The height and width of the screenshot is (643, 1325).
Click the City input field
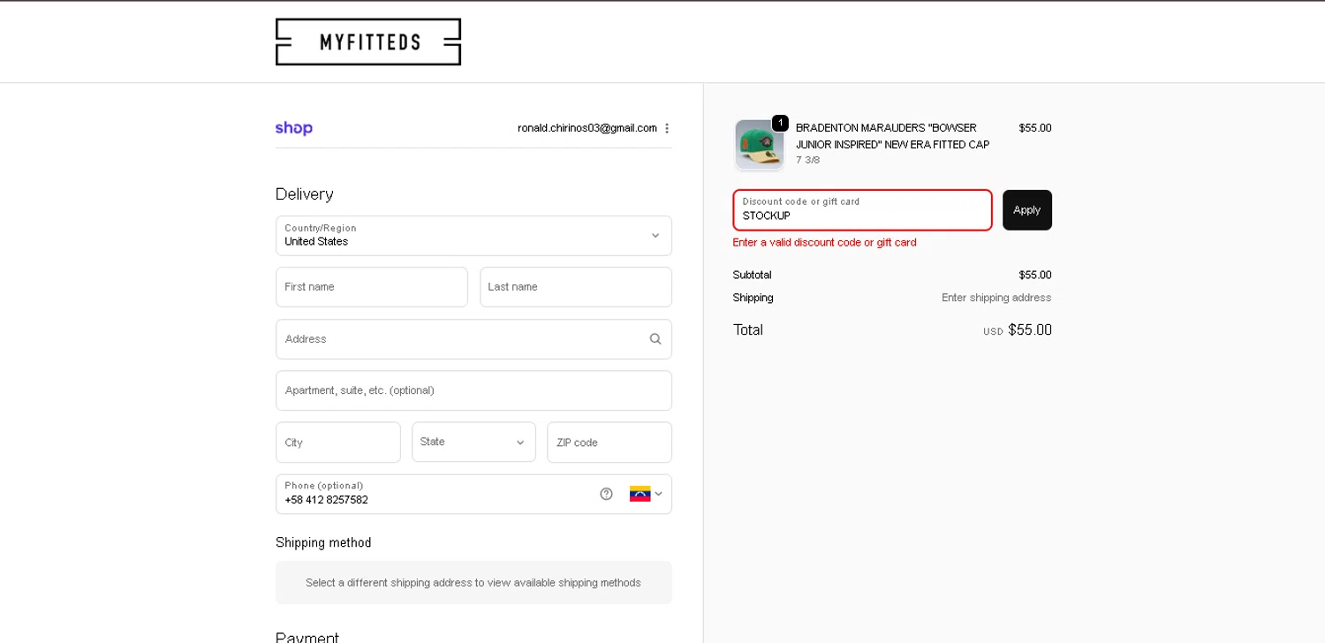[x=338, y=443]
